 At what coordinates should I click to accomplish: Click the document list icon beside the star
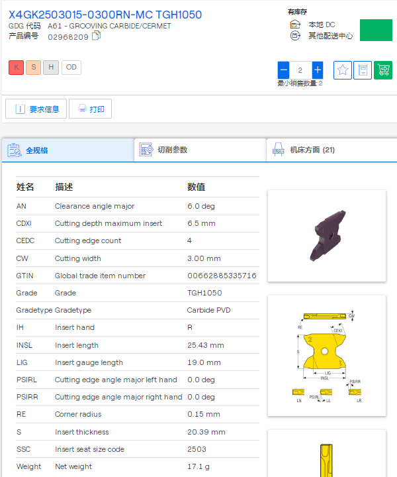point(363,70)
